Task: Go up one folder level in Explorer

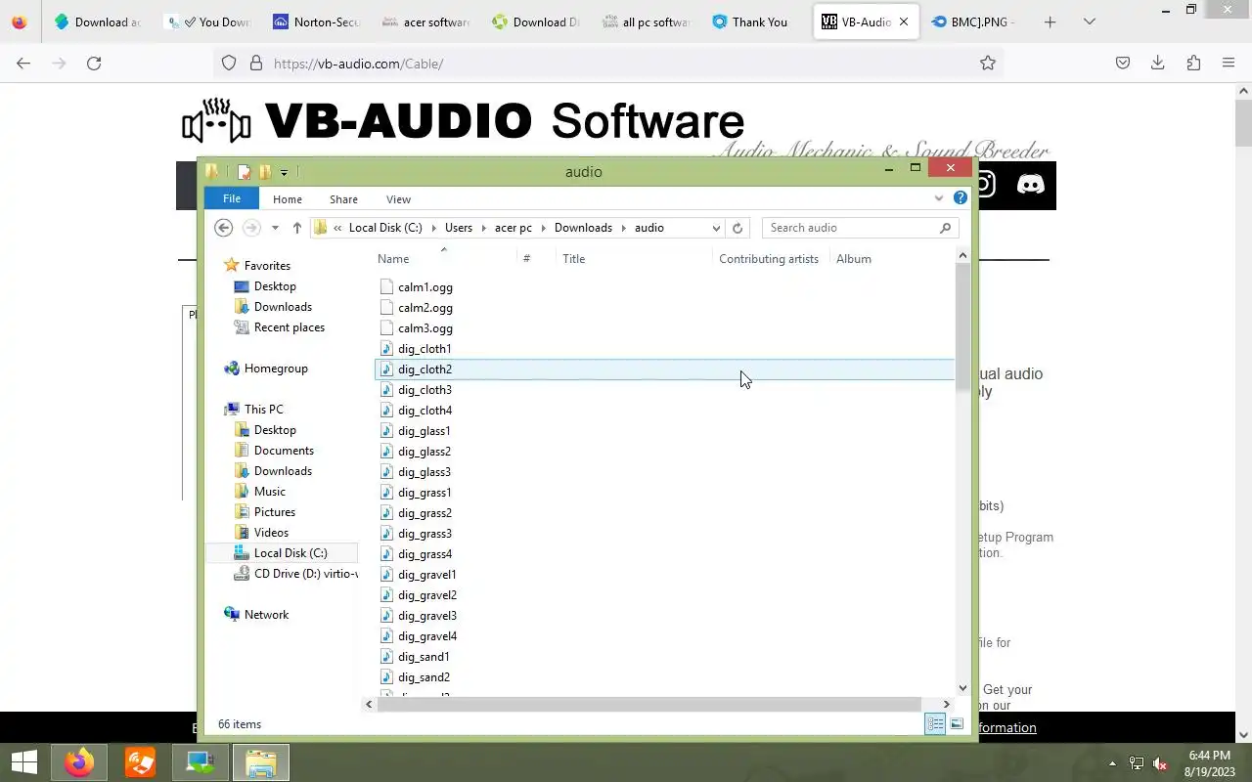Action: pos(297,228)
